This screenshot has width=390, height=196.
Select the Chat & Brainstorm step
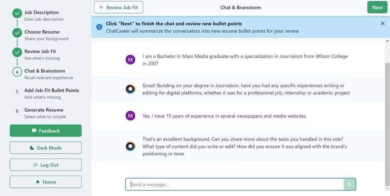45,71
